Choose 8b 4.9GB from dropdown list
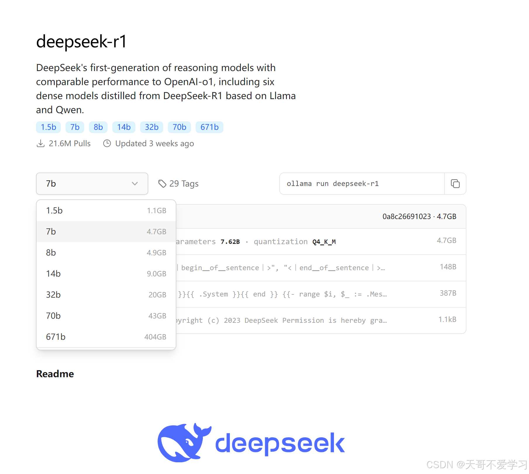529x474 pixels. 106,253
